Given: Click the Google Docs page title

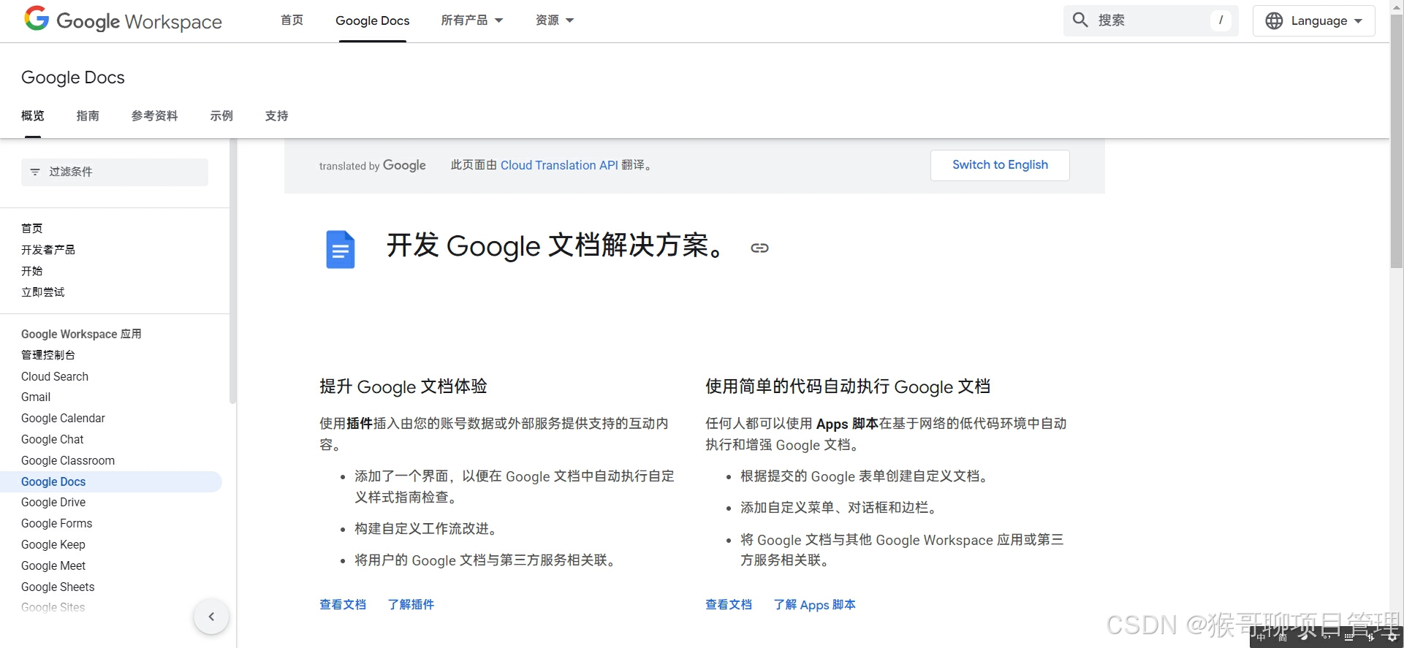Looking at the screenshot, I should [73, 77].
